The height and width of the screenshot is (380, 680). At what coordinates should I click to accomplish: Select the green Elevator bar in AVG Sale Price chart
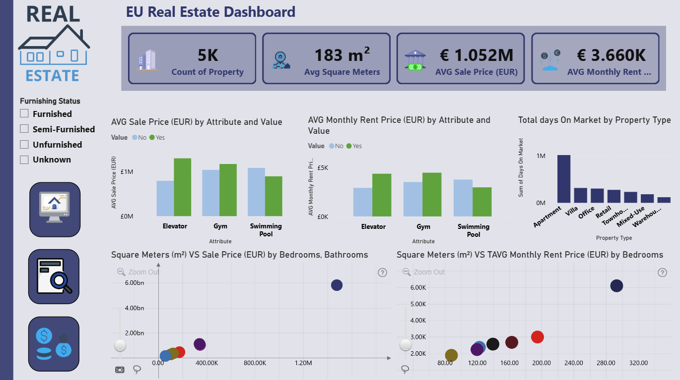pos(182,187)
